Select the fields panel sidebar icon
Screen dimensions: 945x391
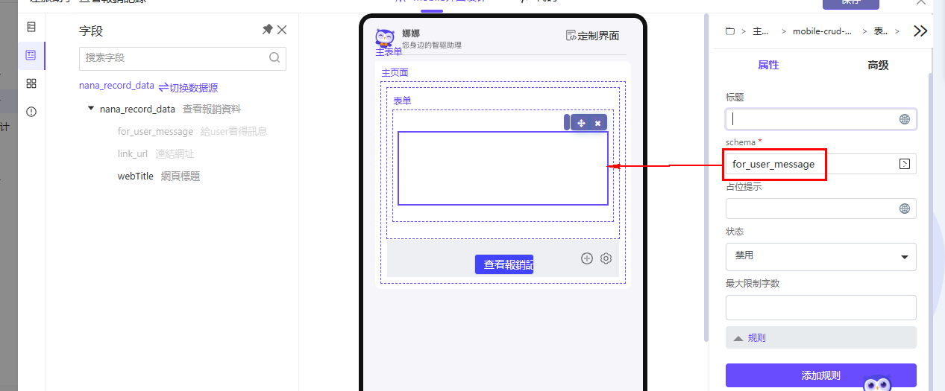pyautogui.click(x=31, y=55)
